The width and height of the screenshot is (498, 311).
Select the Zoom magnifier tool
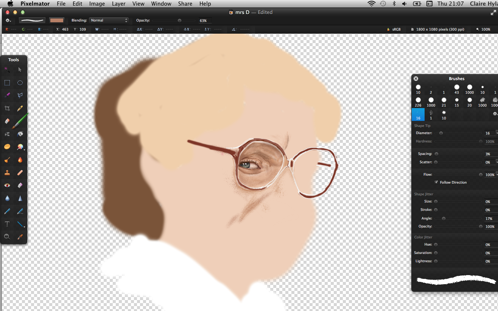click(7, 237)
